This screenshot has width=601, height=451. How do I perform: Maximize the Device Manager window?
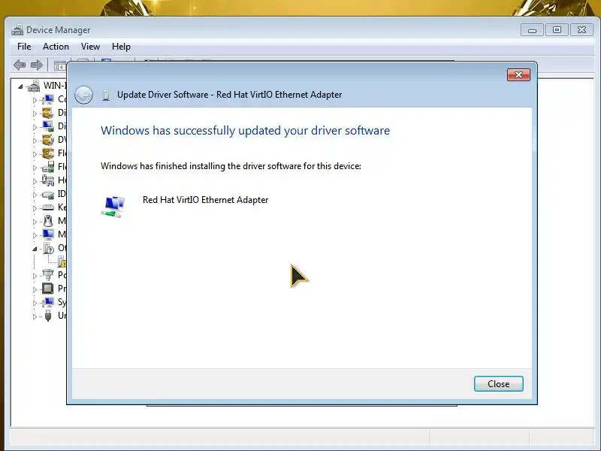(557, 30)
